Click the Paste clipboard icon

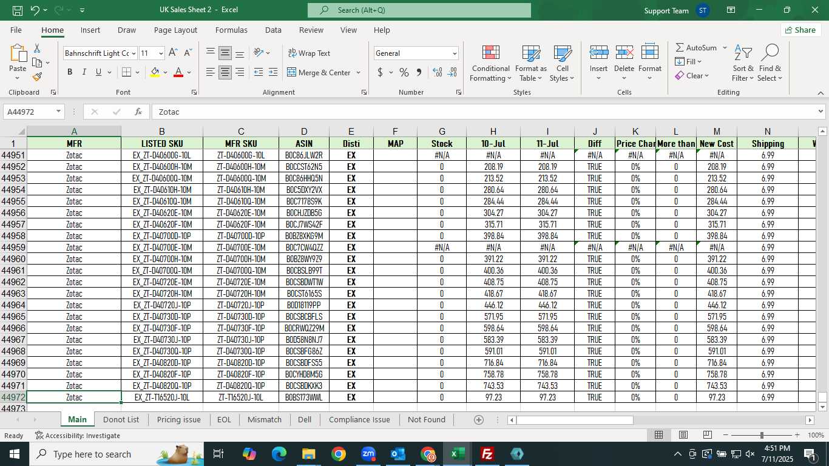click(18, 54)
